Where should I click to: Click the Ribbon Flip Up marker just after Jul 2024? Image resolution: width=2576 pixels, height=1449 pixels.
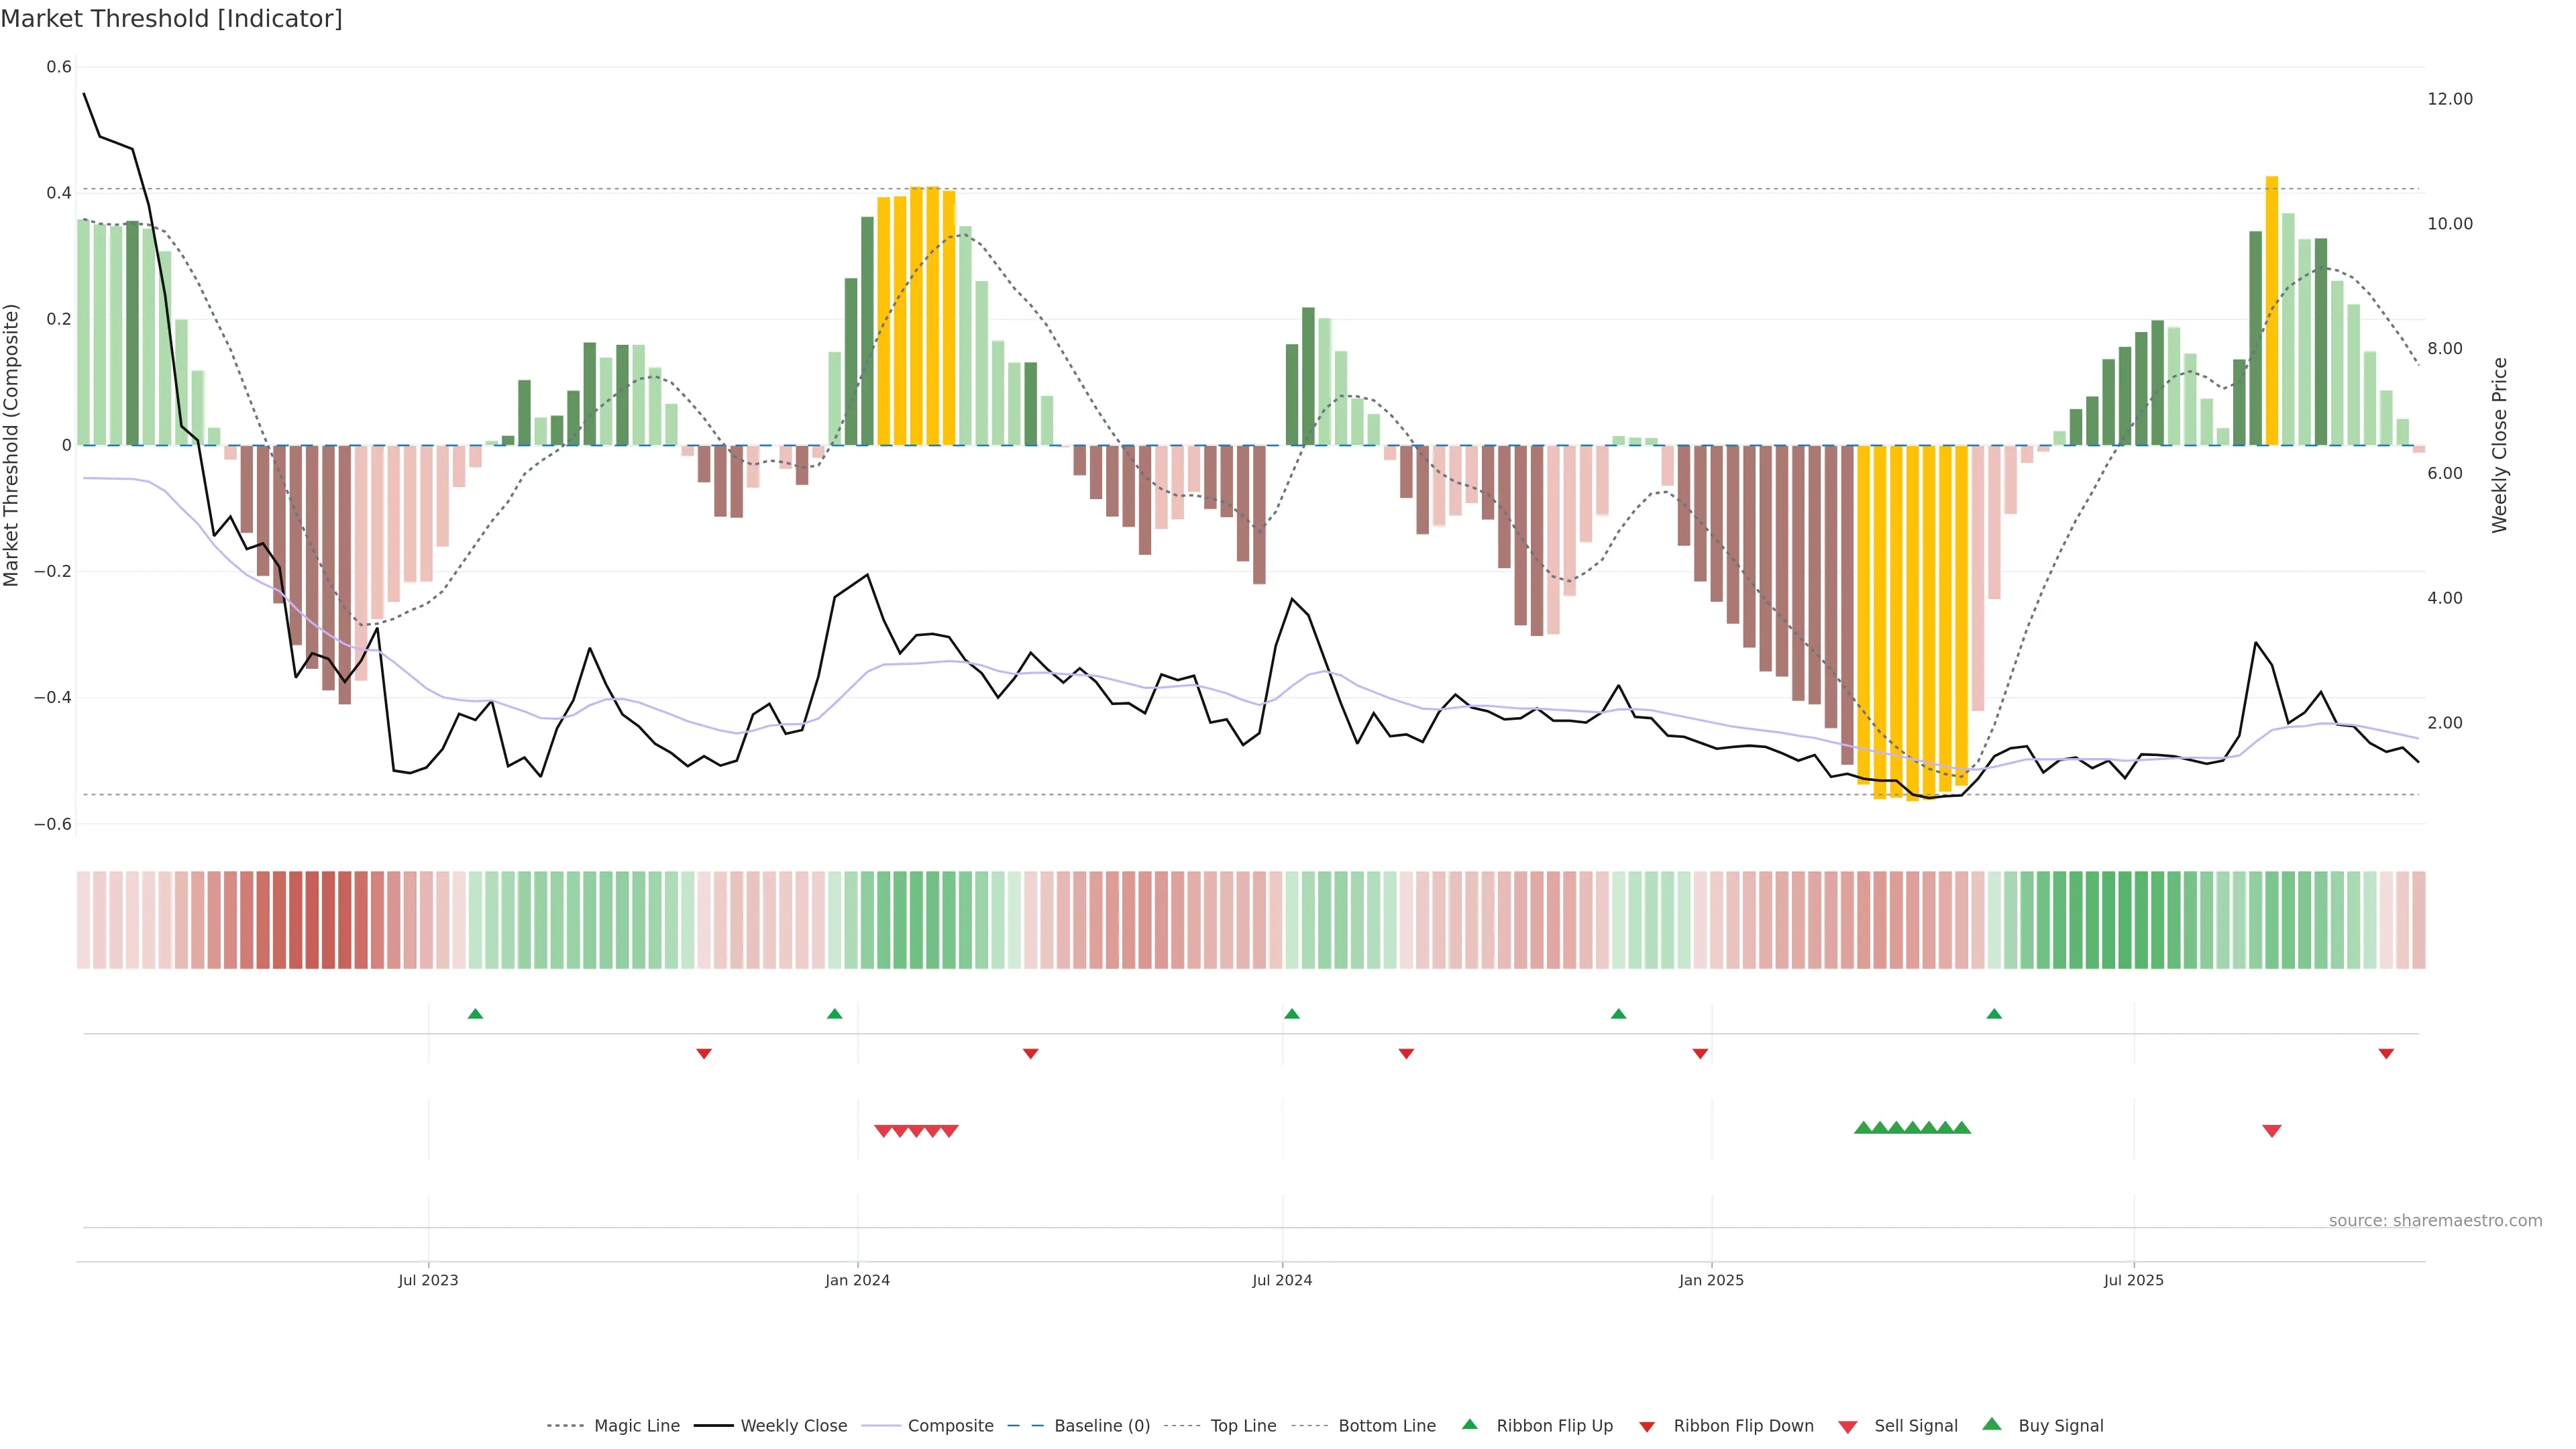[x=1291, y=1014]
